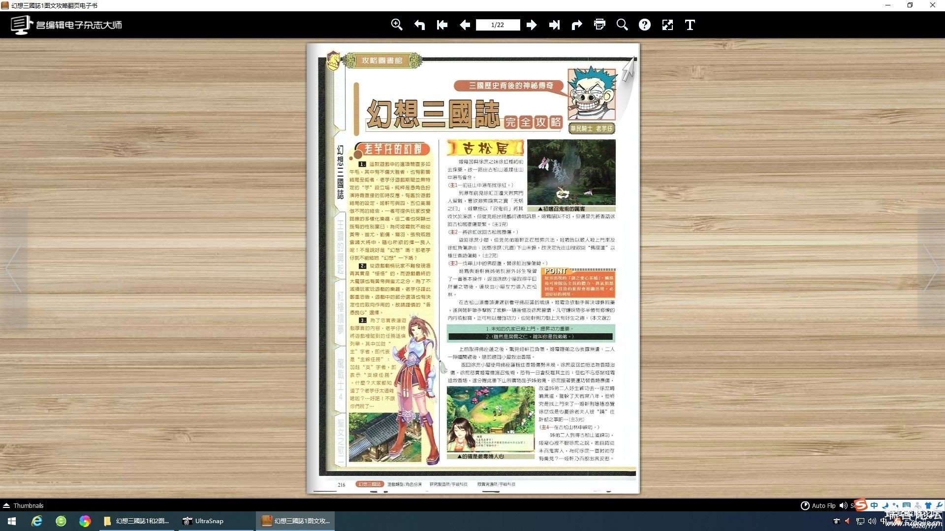Image resolution: width=945 pixels, height=531 pixels.
Task: Jump to the last page
Action: (x=554, y=25)
